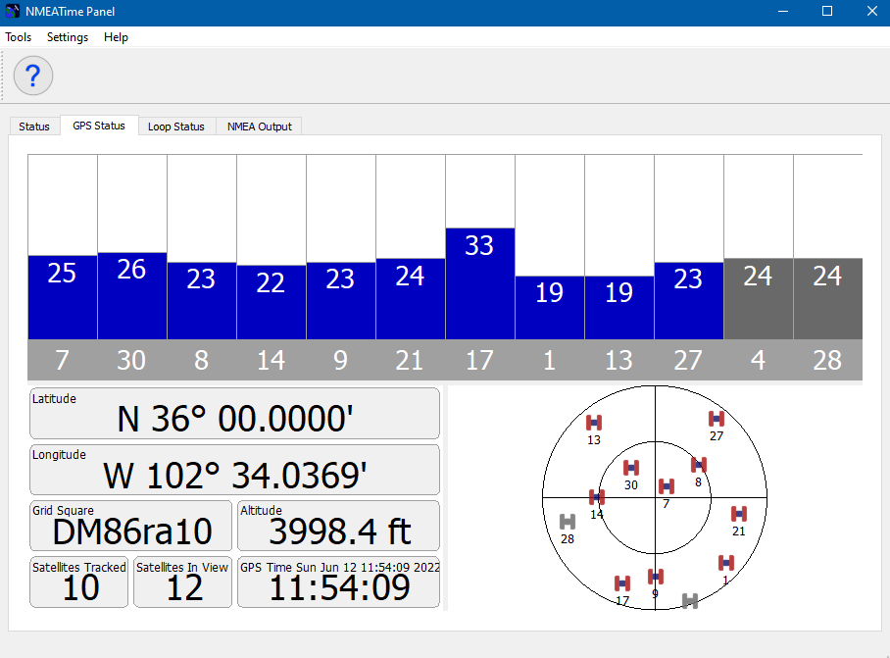Screen dimensions: 890x658
Task: Switch to the Status tab
Action: [34, 127]
